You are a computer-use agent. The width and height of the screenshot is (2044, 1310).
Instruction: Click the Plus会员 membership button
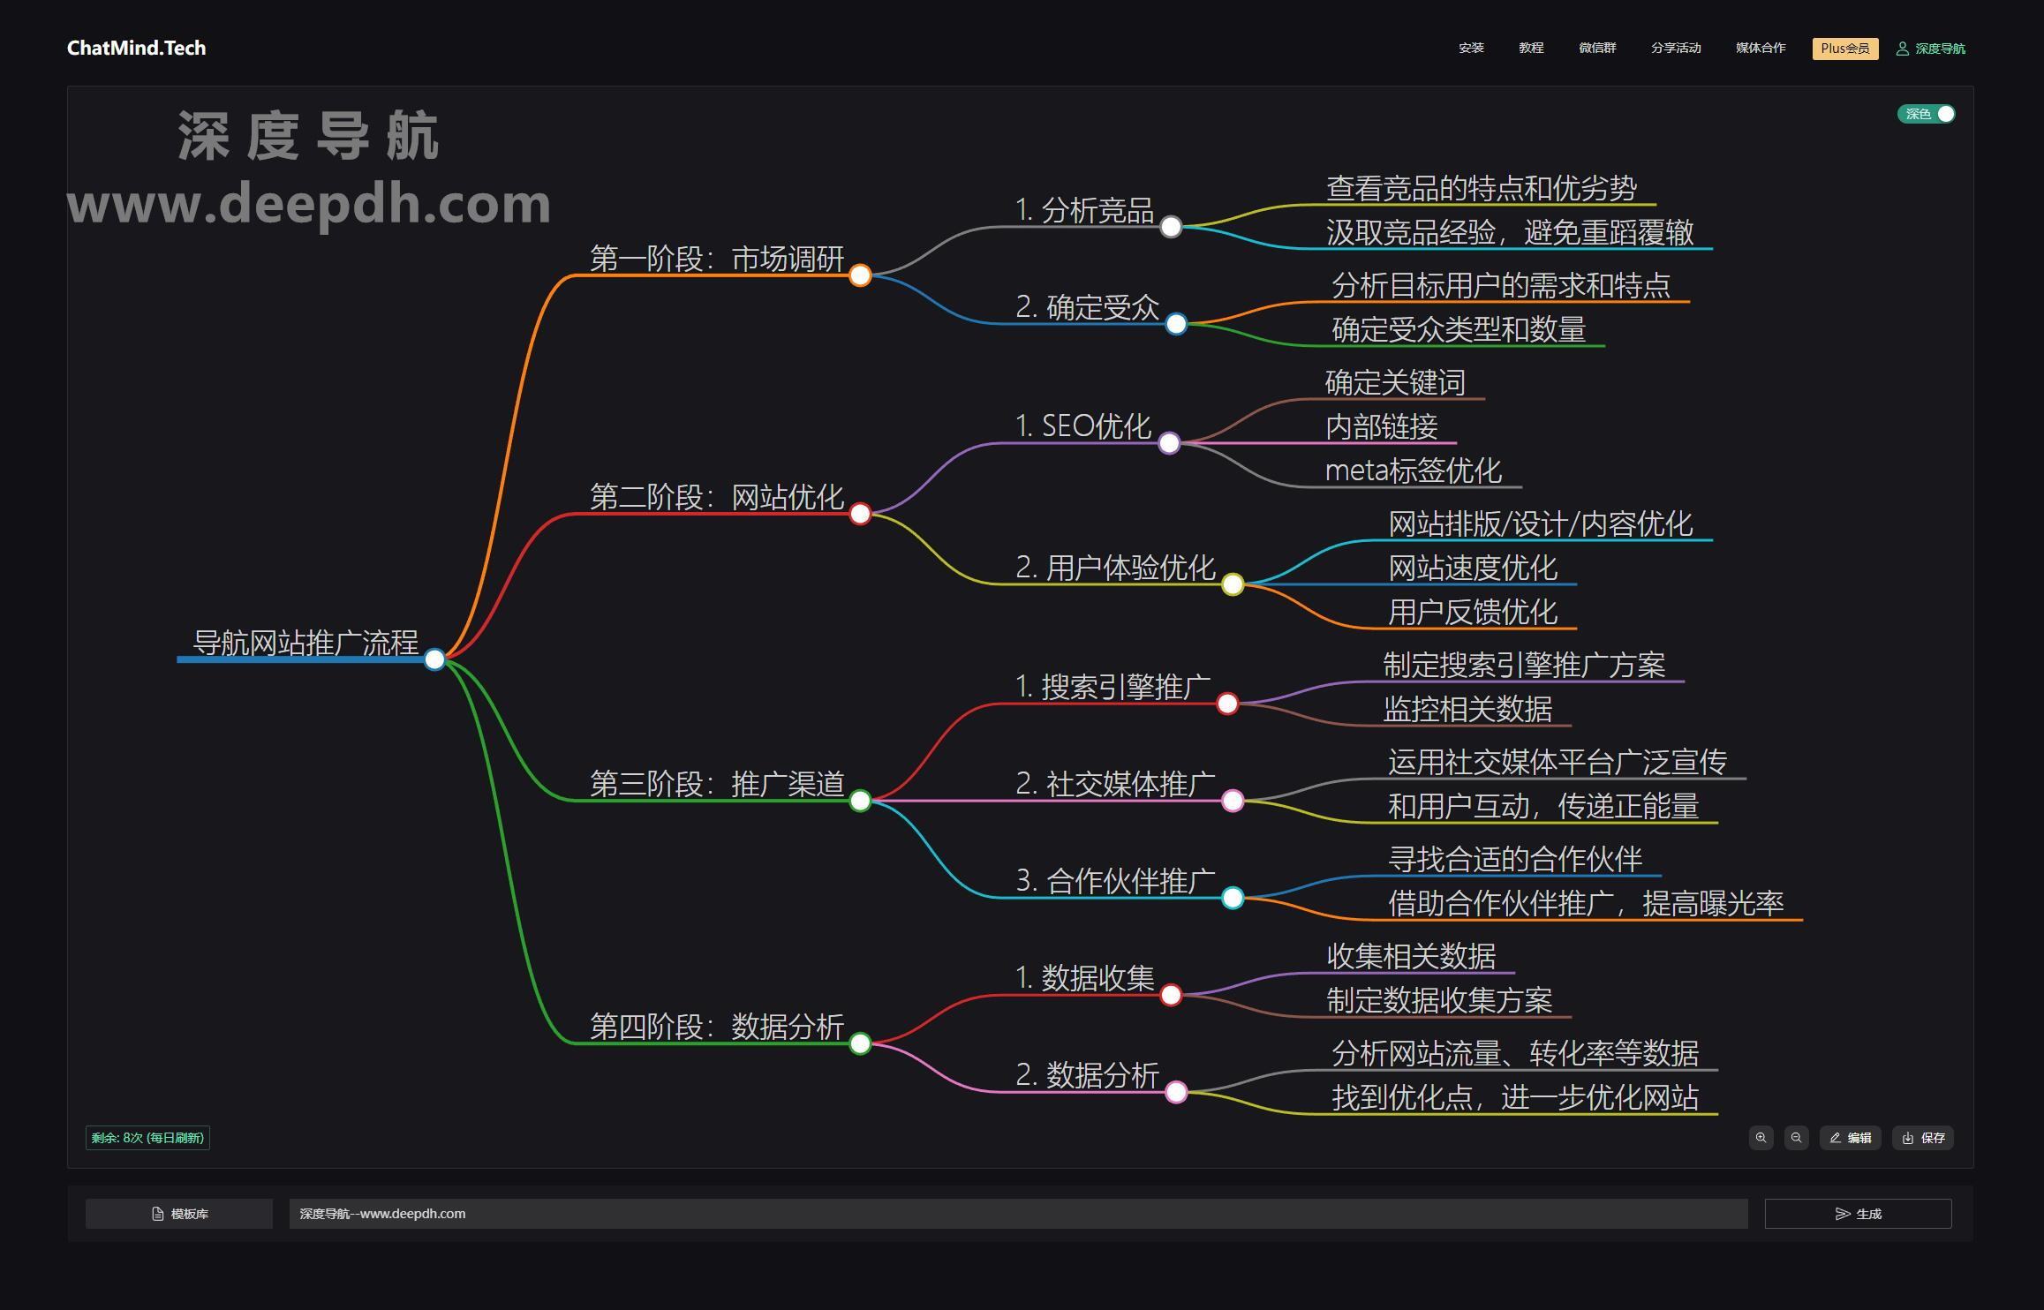[x=1844, y=49]
